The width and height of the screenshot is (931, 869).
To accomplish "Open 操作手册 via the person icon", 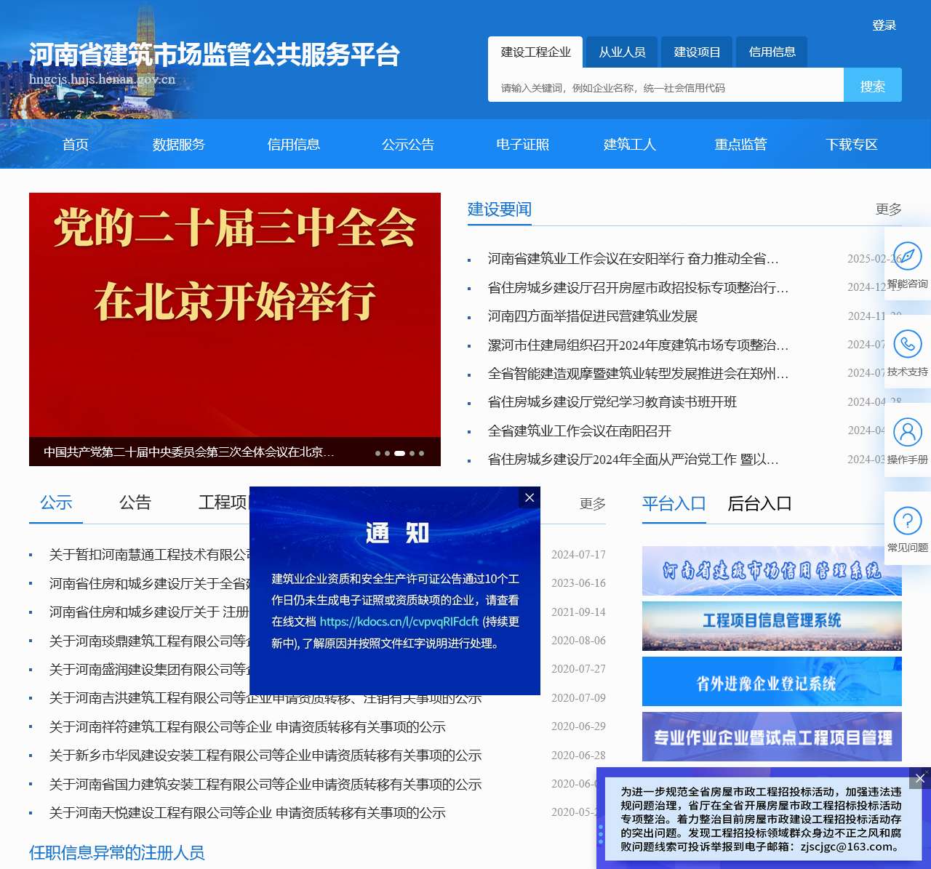I will coord(908,433).
